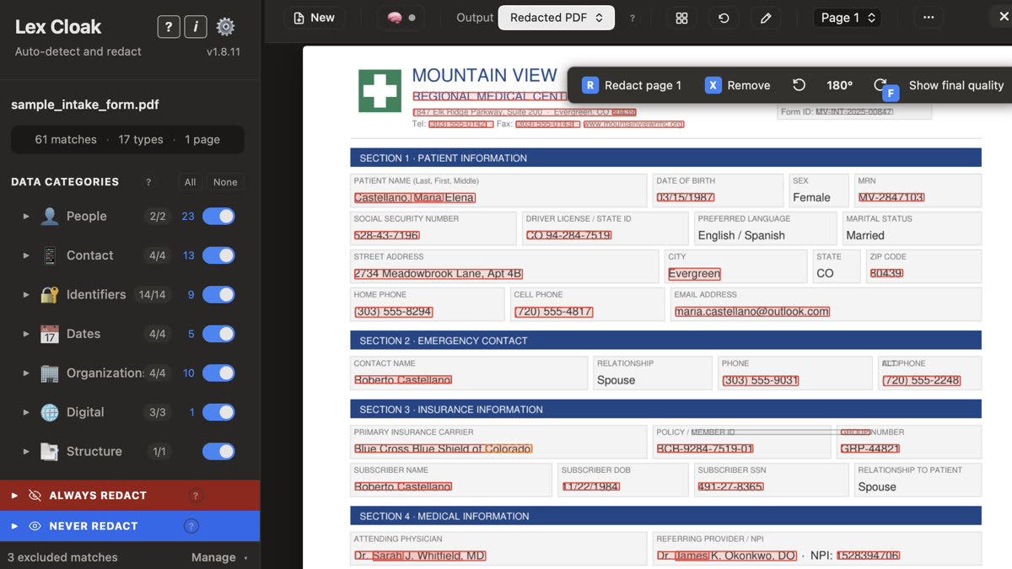Open the help question mark button beside Lex Cloak
The height and width of the screenshot is (569, 1012).
click(169, 27)
